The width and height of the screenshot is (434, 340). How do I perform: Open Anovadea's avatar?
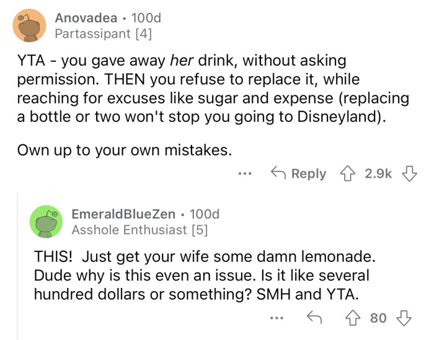[x=28, y=26]
